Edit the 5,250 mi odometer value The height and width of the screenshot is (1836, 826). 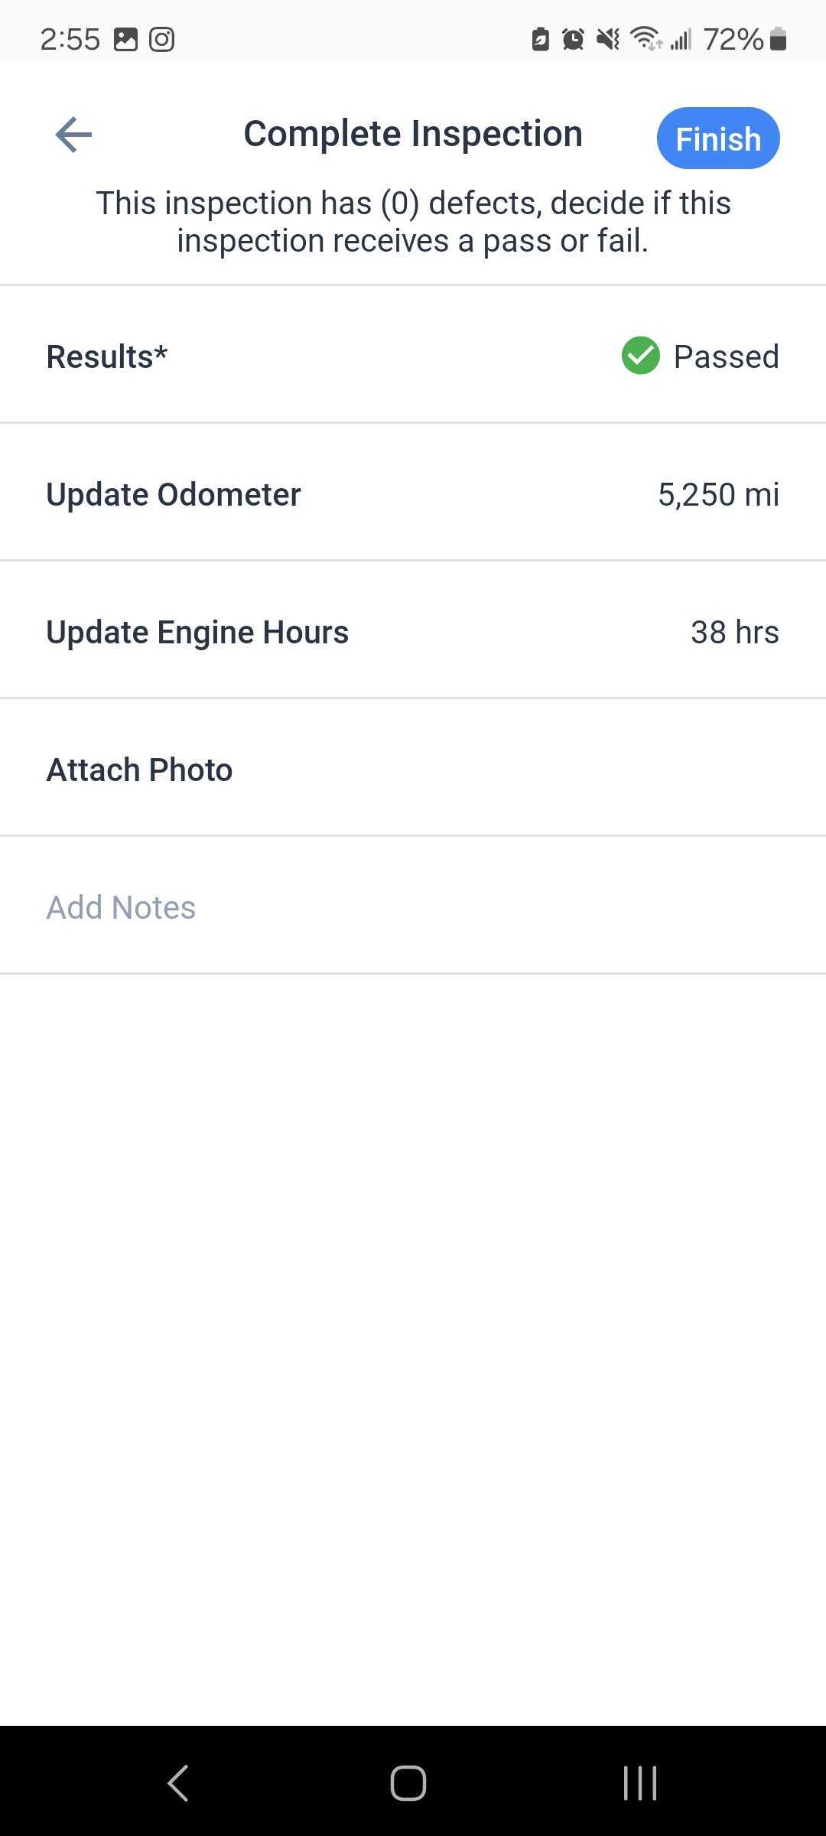[718, 494]
